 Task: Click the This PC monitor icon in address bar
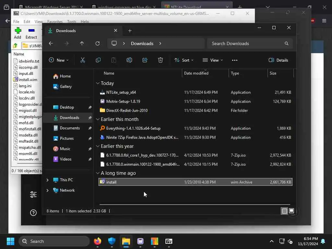(114, 43)
